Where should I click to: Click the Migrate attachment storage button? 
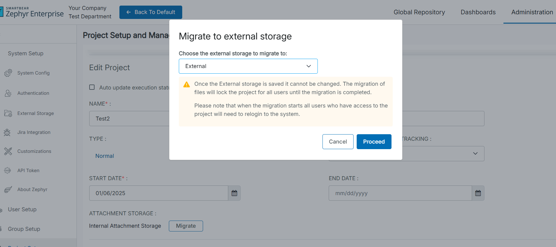(x=186, y=226)
